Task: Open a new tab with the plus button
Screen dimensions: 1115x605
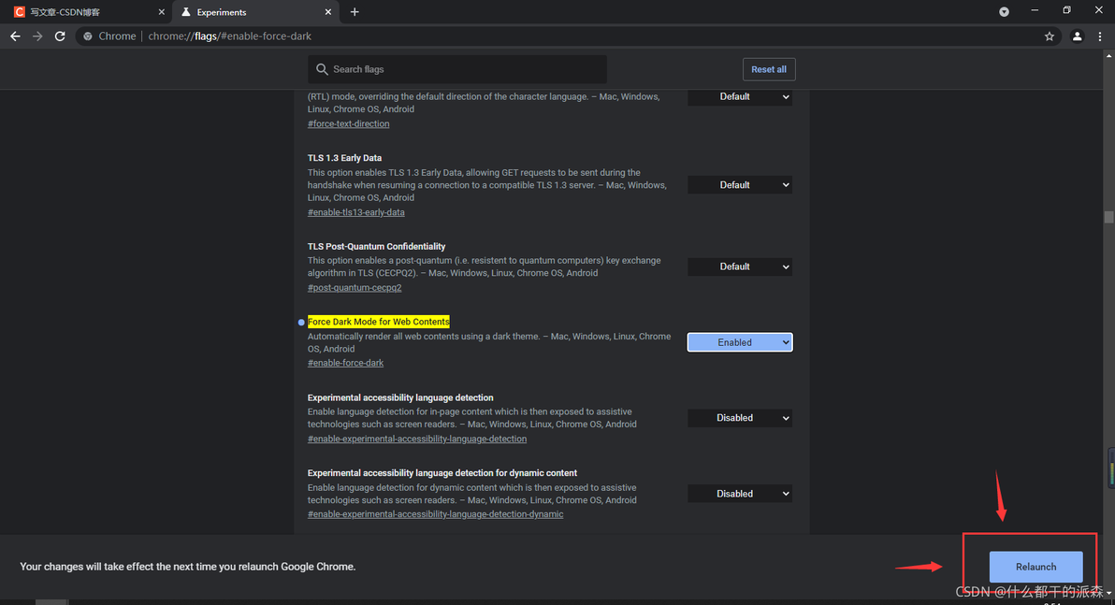Action: pyautogui.click(x=355, y=12)
